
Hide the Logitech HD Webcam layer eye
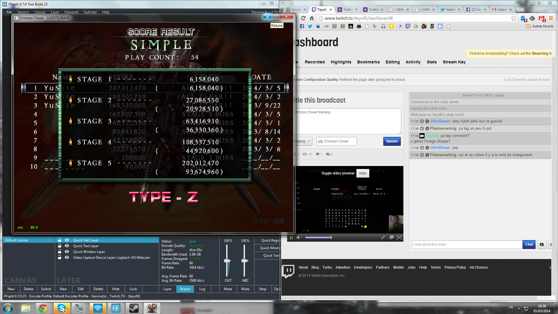point(67,257)
